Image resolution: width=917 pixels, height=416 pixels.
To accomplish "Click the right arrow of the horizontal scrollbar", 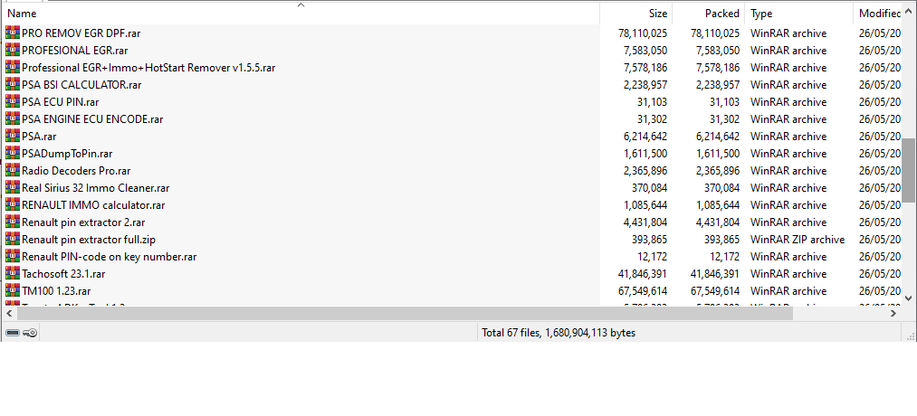I will click(x=893, y=314).
